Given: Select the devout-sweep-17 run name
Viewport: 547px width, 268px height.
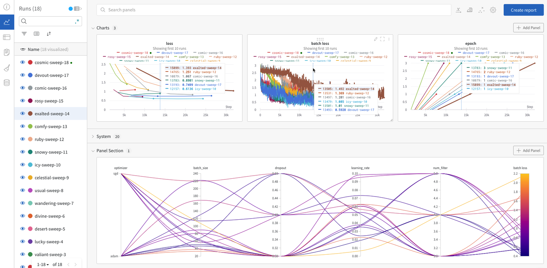Looking at the screenshot, I should coord(52,75).
